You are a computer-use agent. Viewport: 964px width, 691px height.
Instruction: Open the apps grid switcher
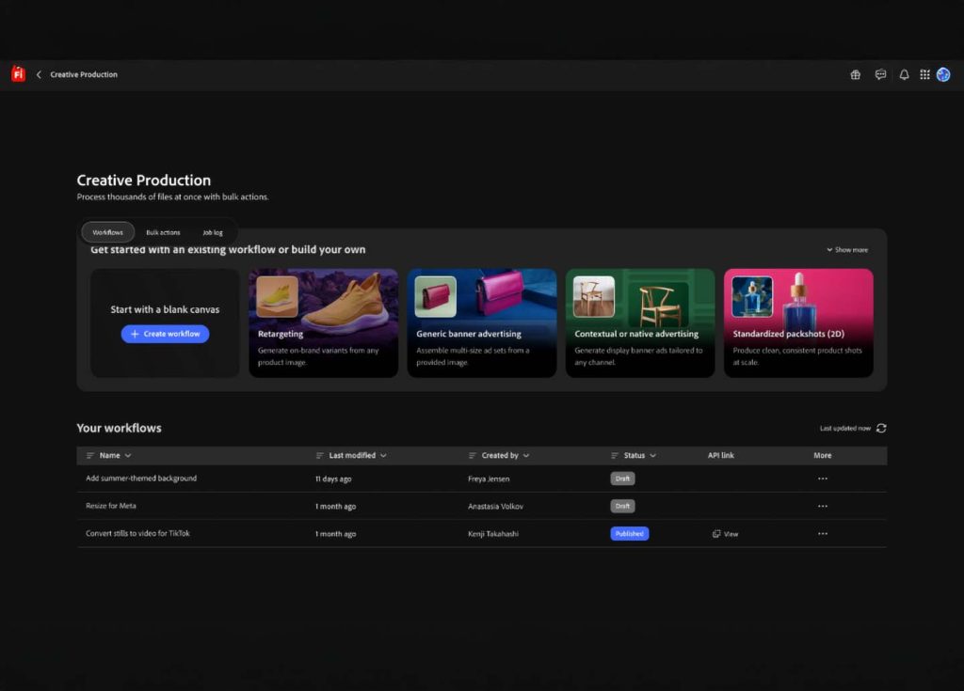pos(924,75)
